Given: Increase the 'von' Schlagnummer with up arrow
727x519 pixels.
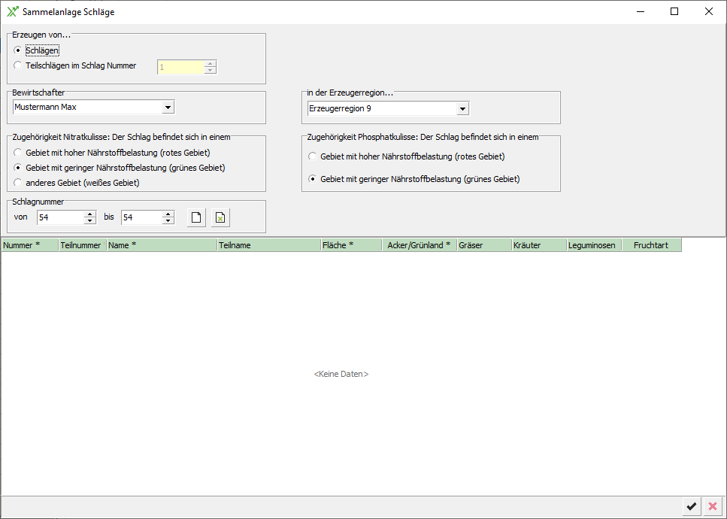Looking at the screenshot, I should click(90, 214).
